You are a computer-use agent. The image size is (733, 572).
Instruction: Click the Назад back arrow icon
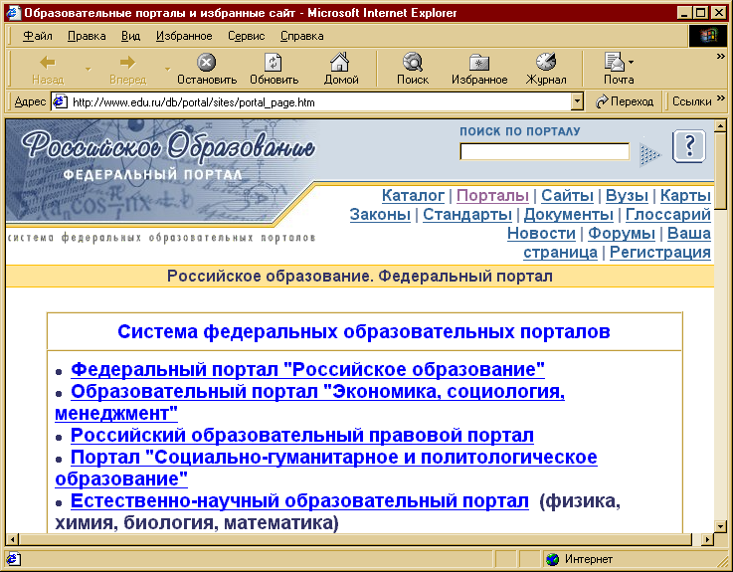[48, 62]
